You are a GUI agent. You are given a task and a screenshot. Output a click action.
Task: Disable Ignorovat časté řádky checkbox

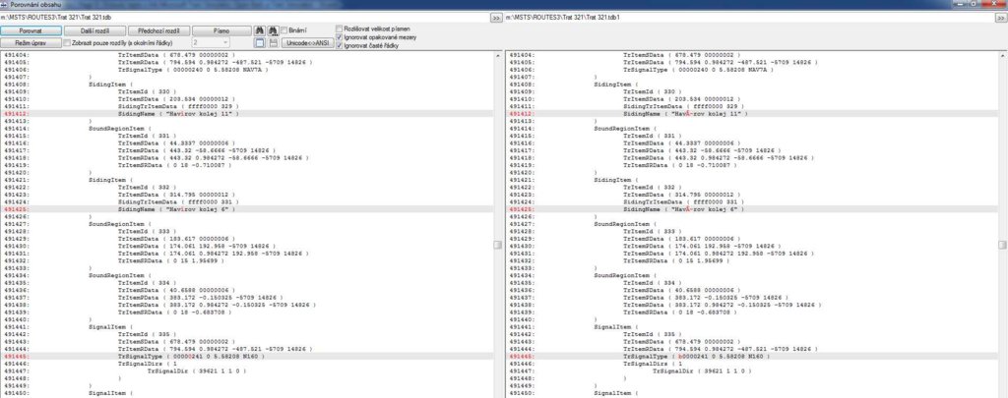(340, 46)
